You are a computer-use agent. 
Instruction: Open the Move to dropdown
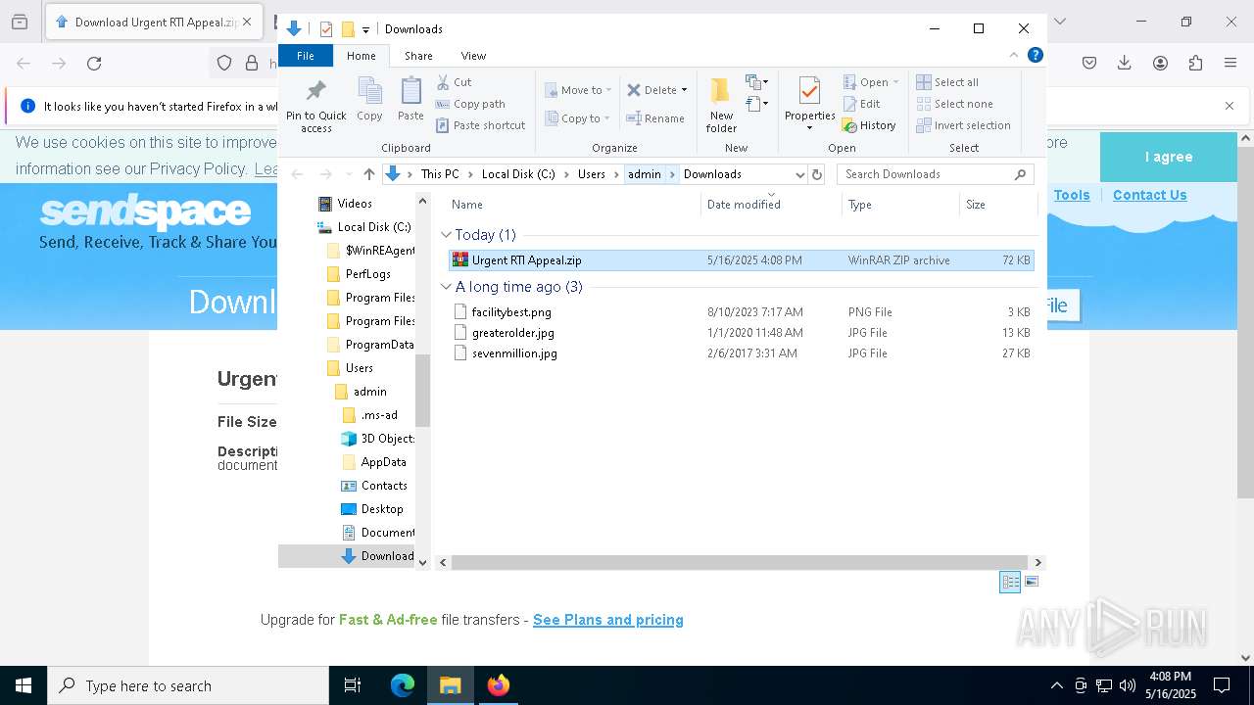(578, 90)
